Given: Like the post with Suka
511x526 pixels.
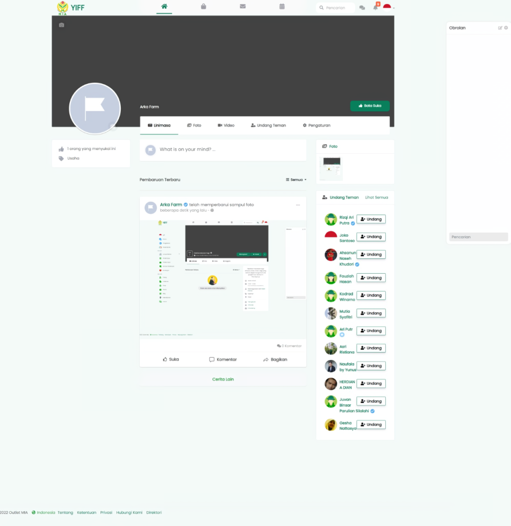Looking at the screenshot, I should pyautogui.click(x=171, y=359).
